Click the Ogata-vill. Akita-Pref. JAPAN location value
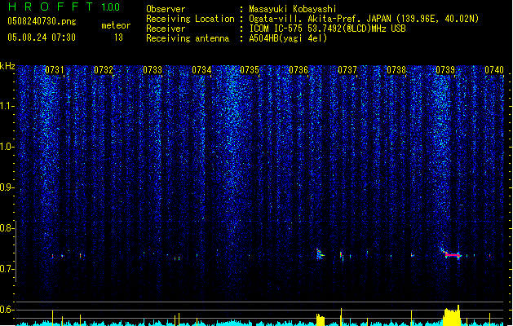The height and width of the screenshot is (326, 513). tap(364, 19)
